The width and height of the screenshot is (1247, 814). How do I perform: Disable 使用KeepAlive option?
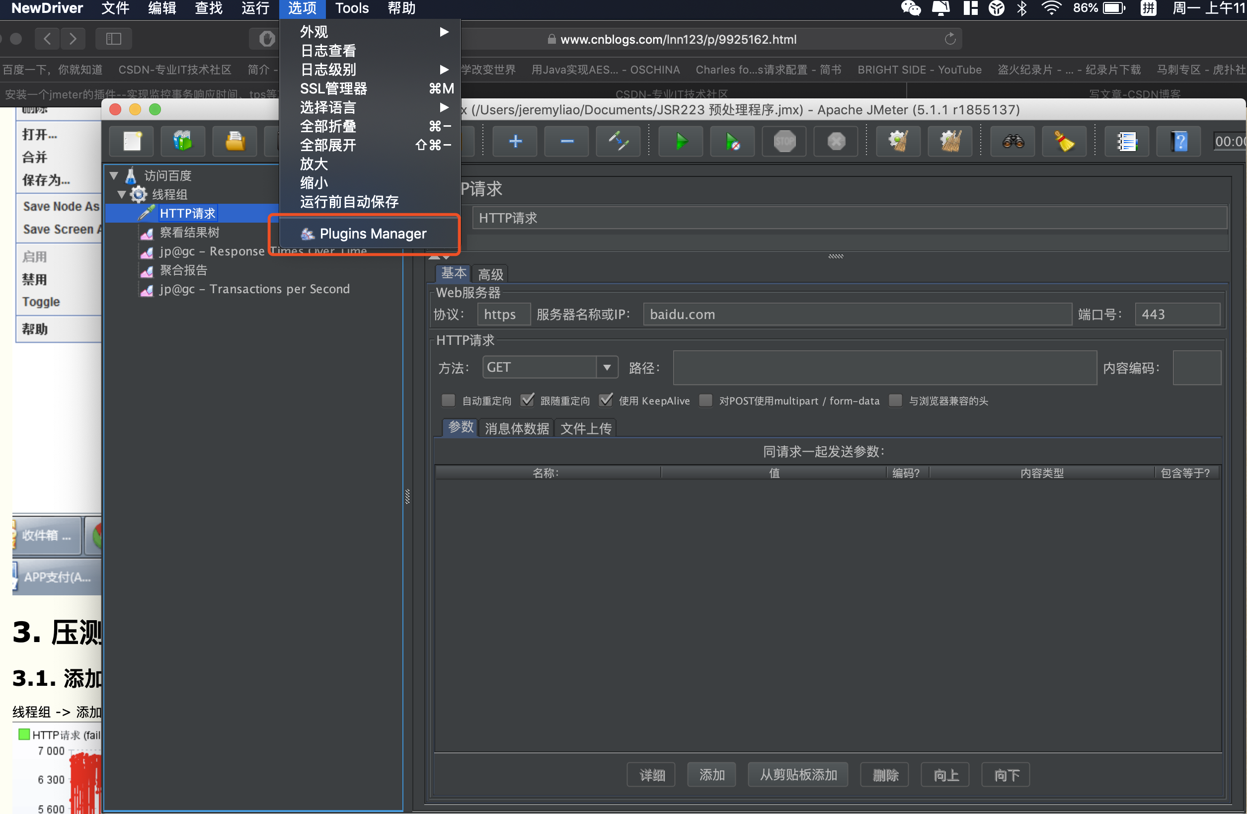(606, 400)
